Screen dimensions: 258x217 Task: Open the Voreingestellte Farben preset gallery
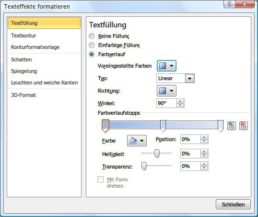tap(166, 66)
